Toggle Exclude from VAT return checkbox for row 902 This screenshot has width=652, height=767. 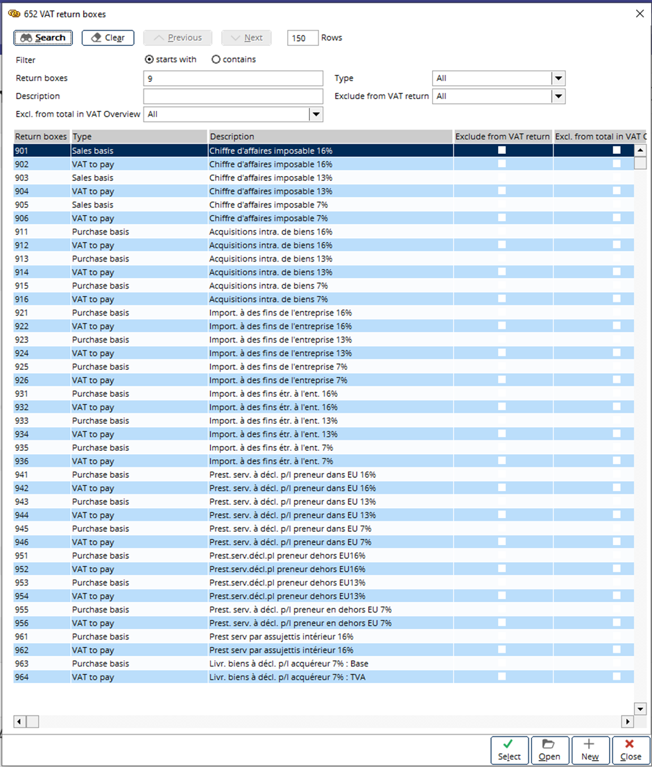click(x=502, y=164)
